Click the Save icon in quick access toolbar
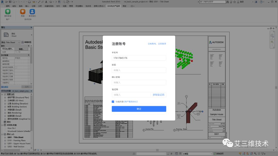The image size is (278, 156). [10, 2]
